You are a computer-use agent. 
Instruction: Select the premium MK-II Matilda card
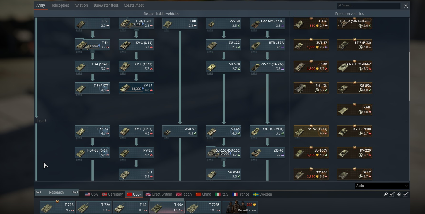[355, 67]
